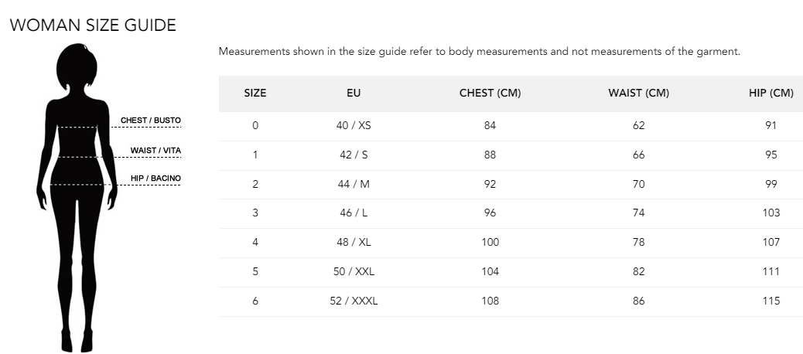Select the HIP / BACINO label
Screen dimensions: 803x354
click(155, 179)
